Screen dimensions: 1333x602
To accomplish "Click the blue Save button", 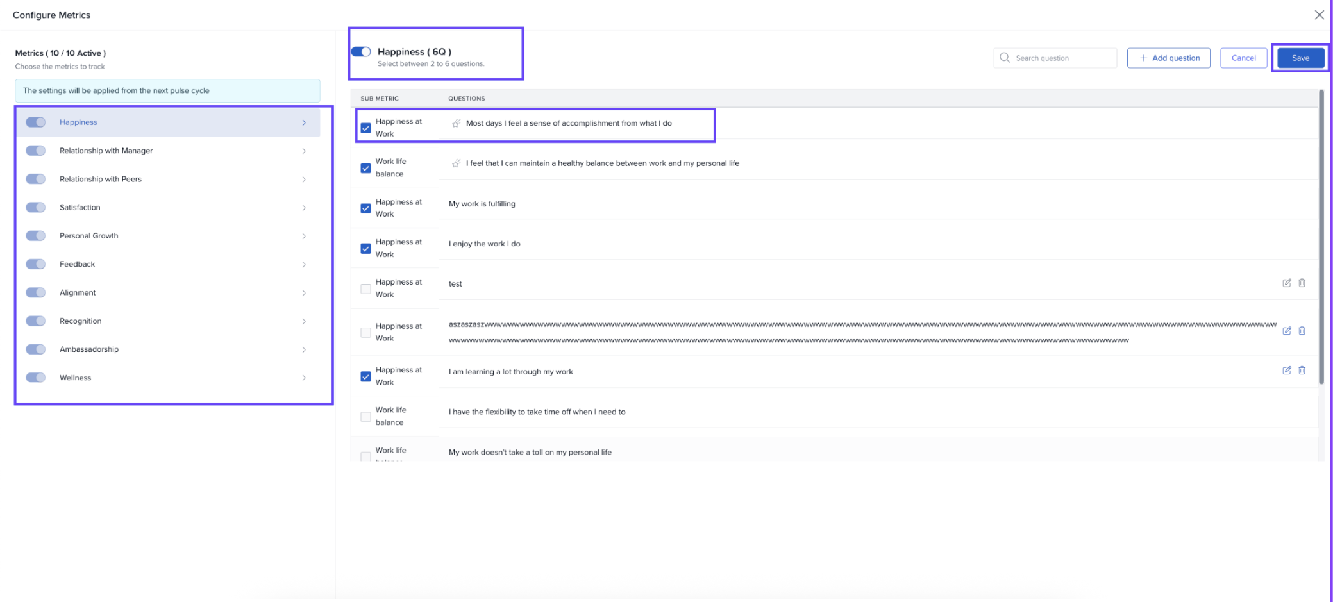I will 1300,58.
